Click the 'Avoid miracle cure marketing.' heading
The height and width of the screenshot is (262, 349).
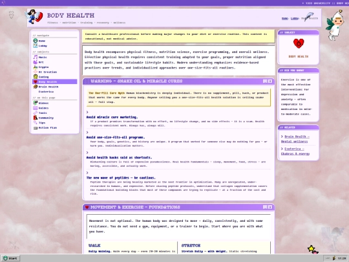point(112,117)
